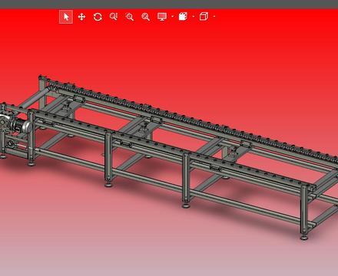Click the second front support leg from left

click(108, 159)
